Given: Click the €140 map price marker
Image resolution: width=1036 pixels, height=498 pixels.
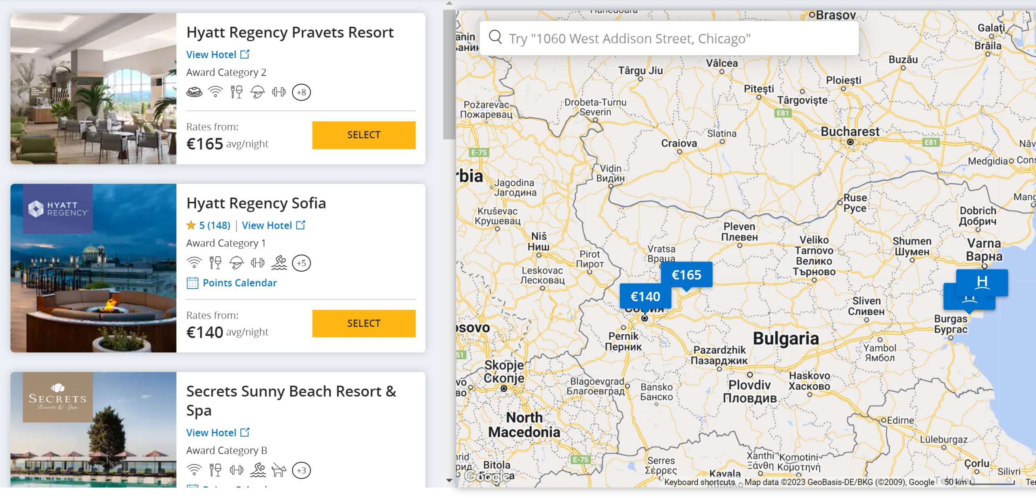Looking at the screenshot, I should point(645,297).
